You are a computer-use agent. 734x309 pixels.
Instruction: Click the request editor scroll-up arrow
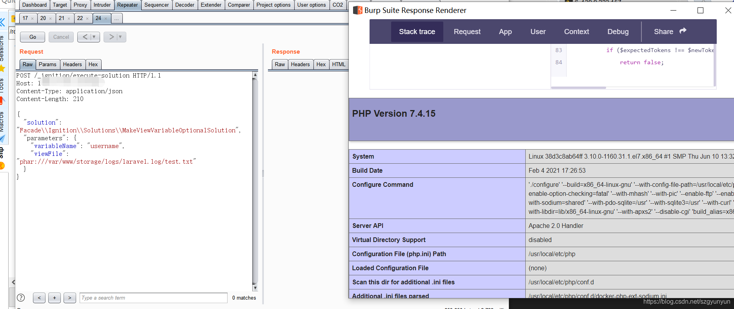point(255,74)
